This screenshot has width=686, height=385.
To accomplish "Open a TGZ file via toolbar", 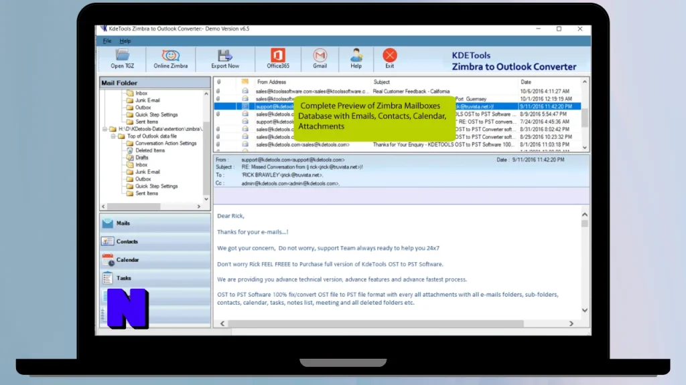I will pos(122,59).
